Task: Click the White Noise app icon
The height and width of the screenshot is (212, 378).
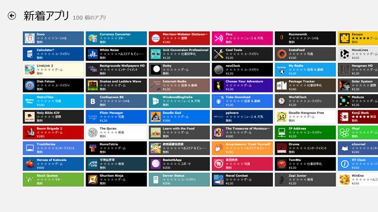Action: [93, 54]
